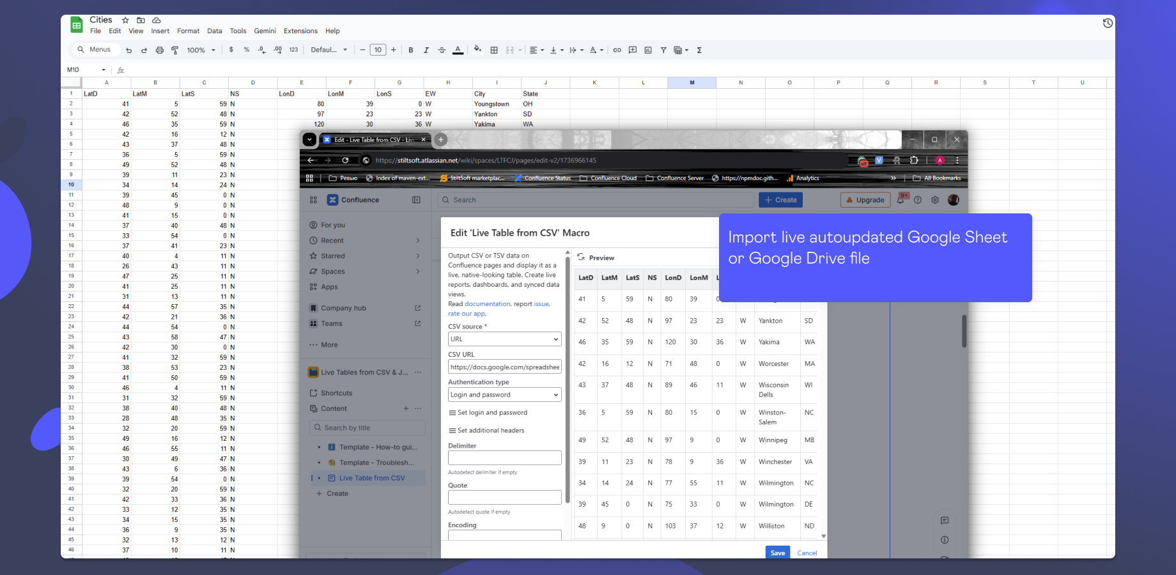This screenshot has width=1176, height=575.
Task: Increase font size in Sheets toolbar
Action: click(x=394, y=50)
